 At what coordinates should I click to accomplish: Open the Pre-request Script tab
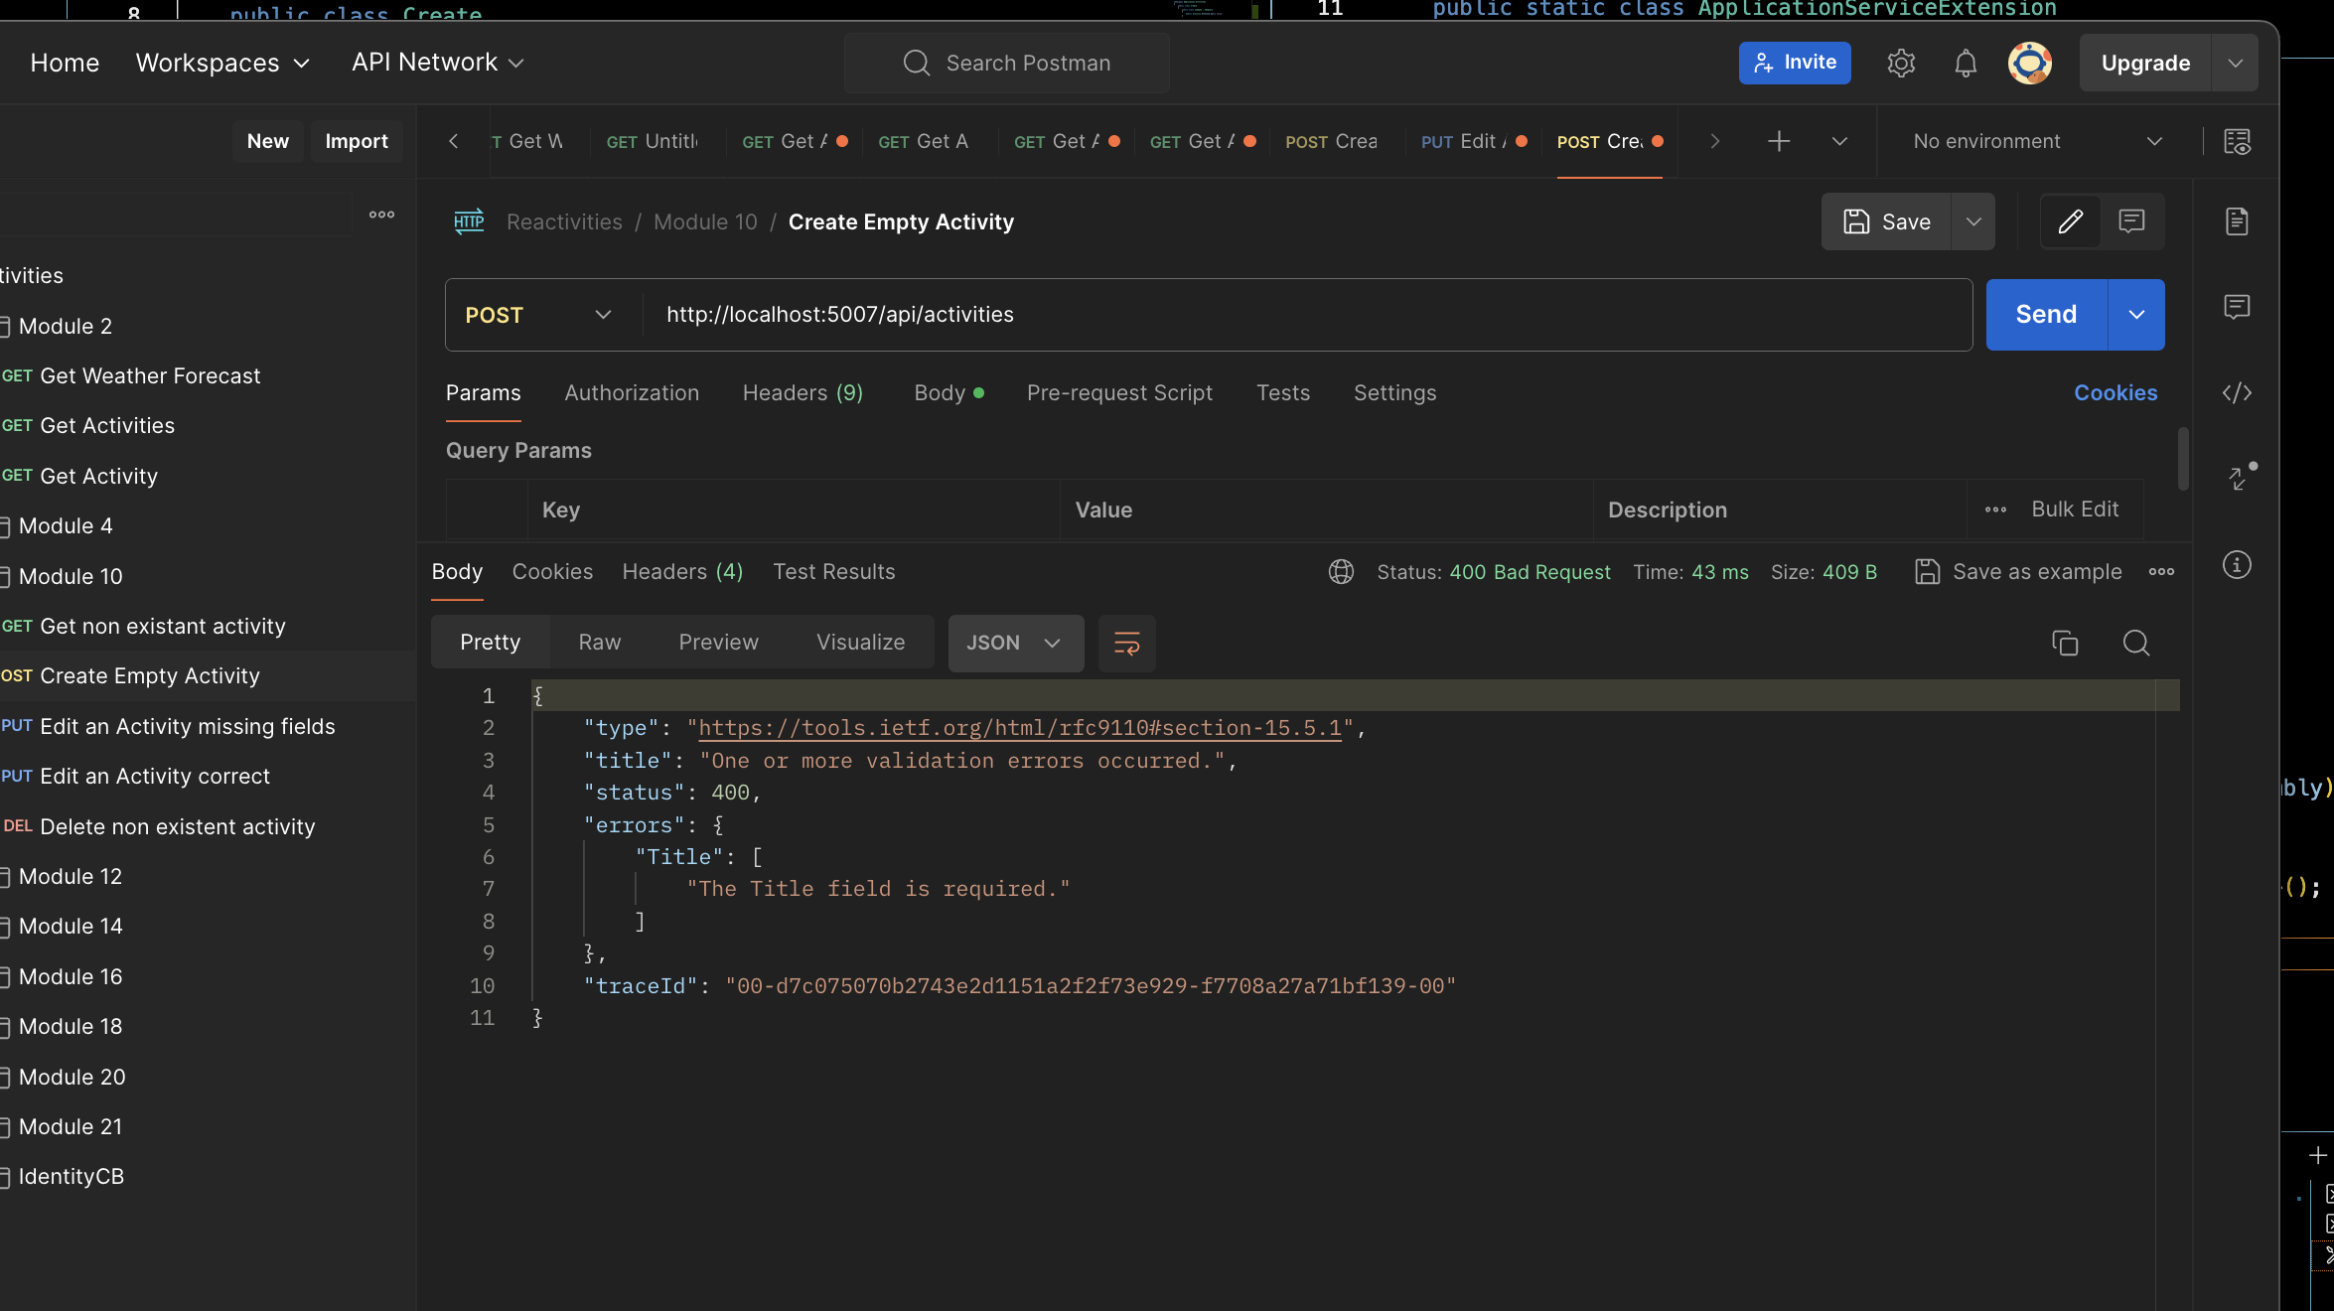click(x=1119, y=393)
